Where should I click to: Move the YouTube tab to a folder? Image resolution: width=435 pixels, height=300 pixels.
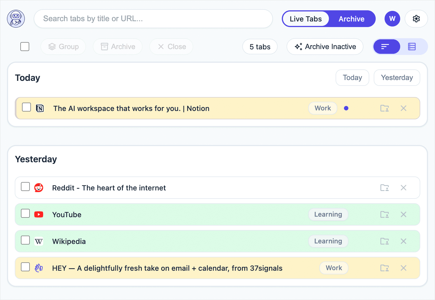click(385, 214)
